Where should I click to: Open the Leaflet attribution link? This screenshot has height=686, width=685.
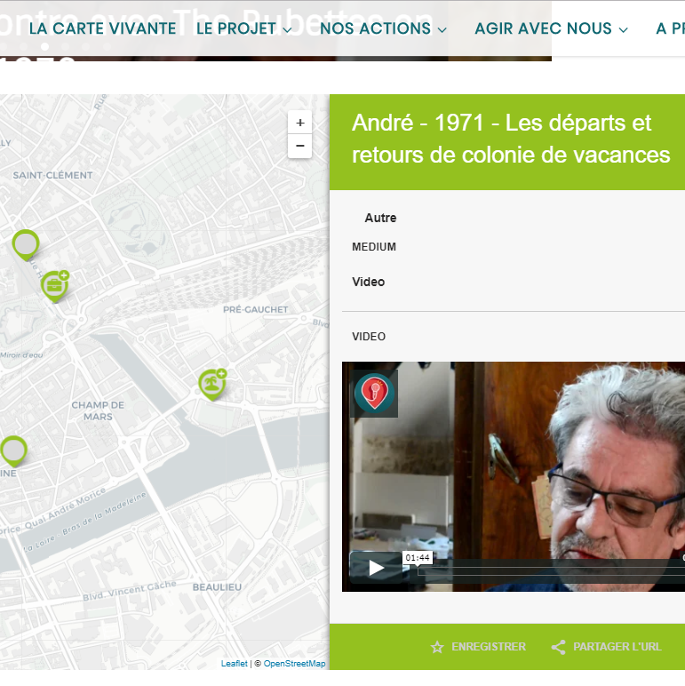point(234,664)
